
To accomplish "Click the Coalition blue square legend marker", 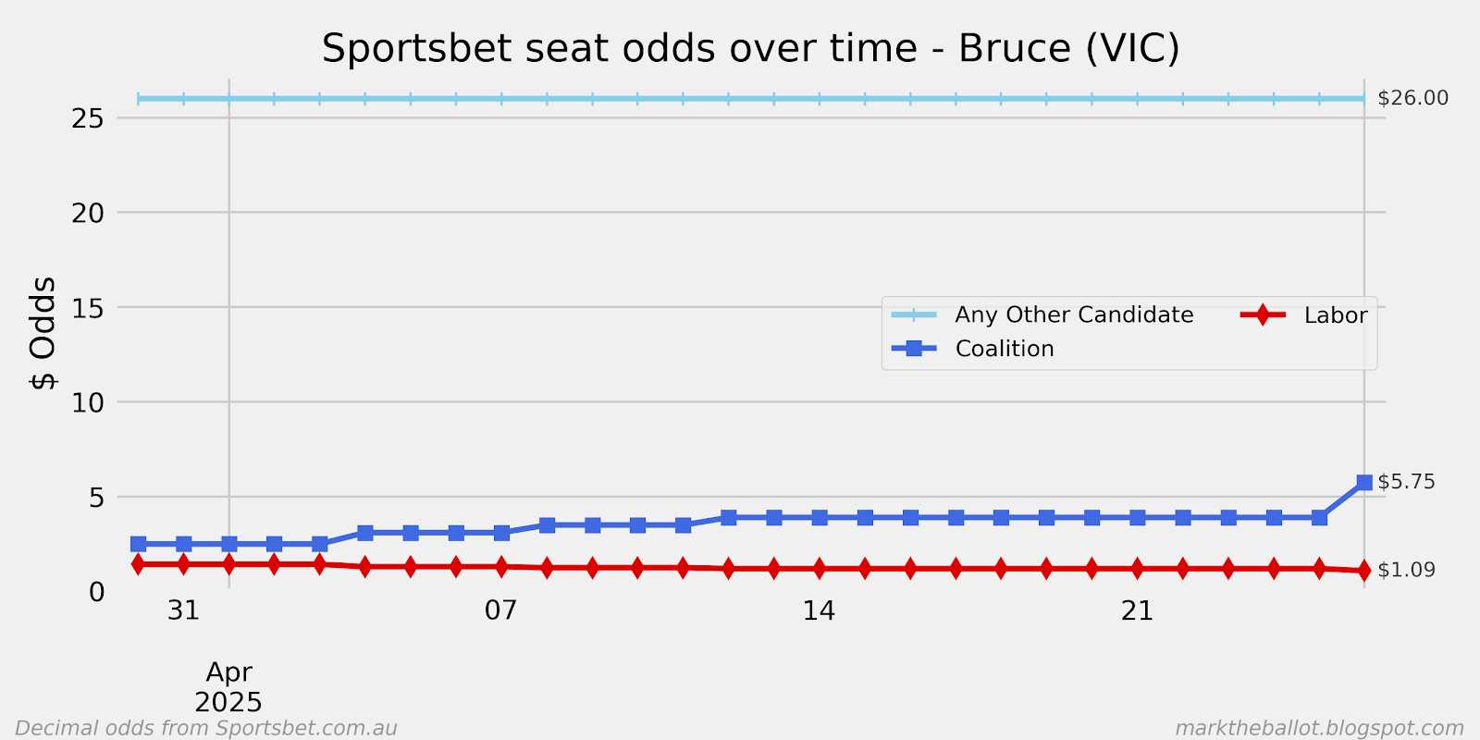I will pyautogui.click(x=914, y=349).
